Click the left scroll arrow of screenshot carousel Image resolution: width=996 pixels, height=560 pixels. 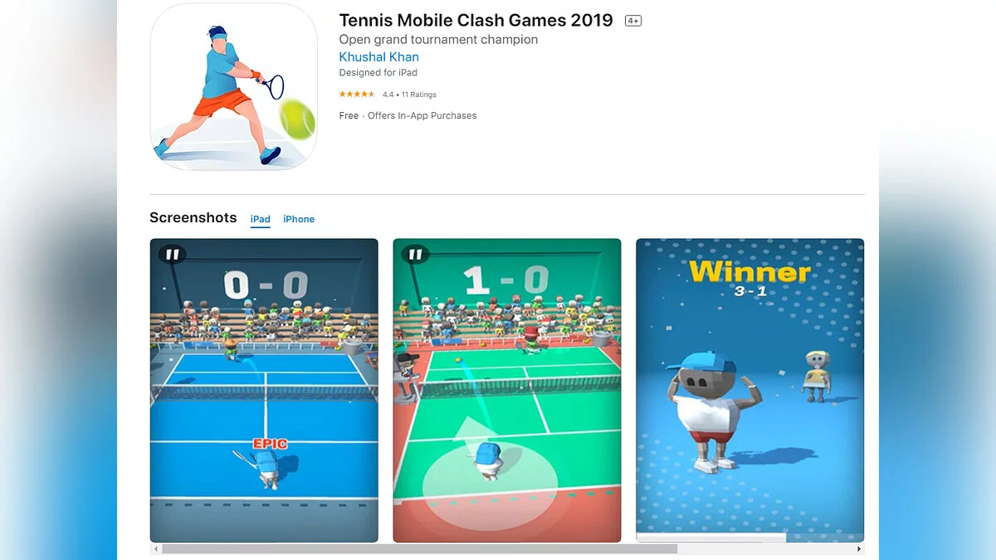154,549
